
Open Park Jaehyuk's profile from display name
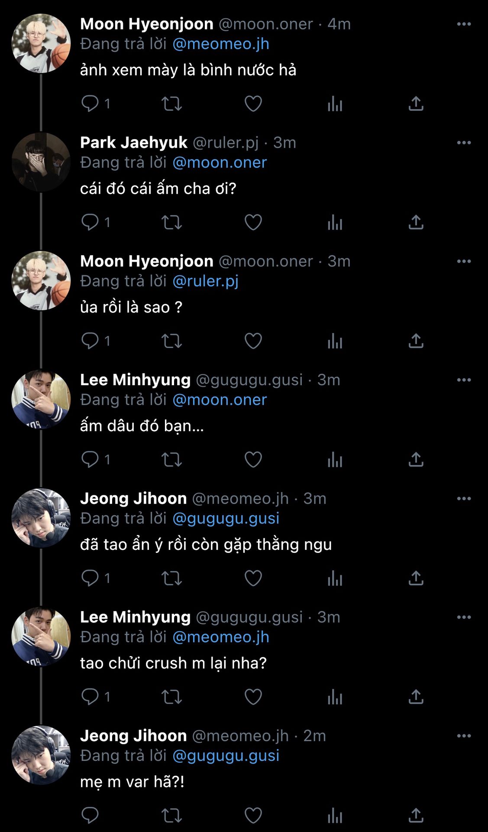pyautogui.click(x=133, y=143)
